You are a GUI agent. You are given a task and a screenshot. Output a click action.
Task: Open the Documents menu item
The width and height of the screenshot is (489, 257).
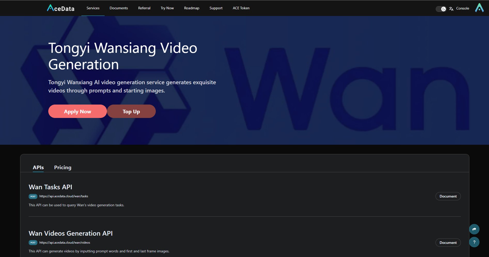click(119, 8)
